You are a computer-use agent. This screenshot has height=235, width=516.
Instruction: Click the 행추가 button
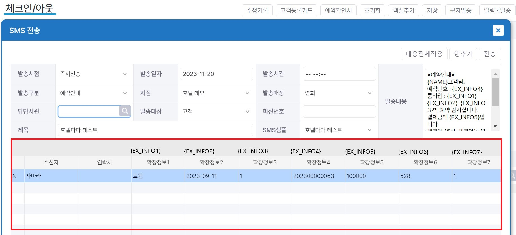pyautogui.click(x=463, y=54)
